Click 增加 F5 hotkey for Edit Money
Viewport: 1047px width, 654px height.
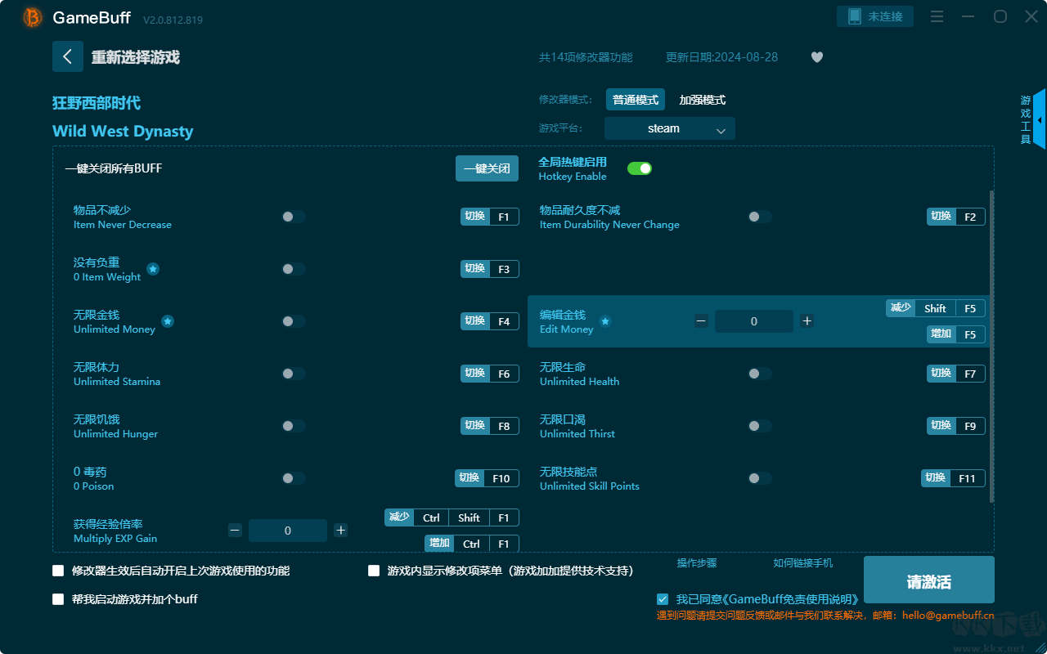tap(956, 334)
